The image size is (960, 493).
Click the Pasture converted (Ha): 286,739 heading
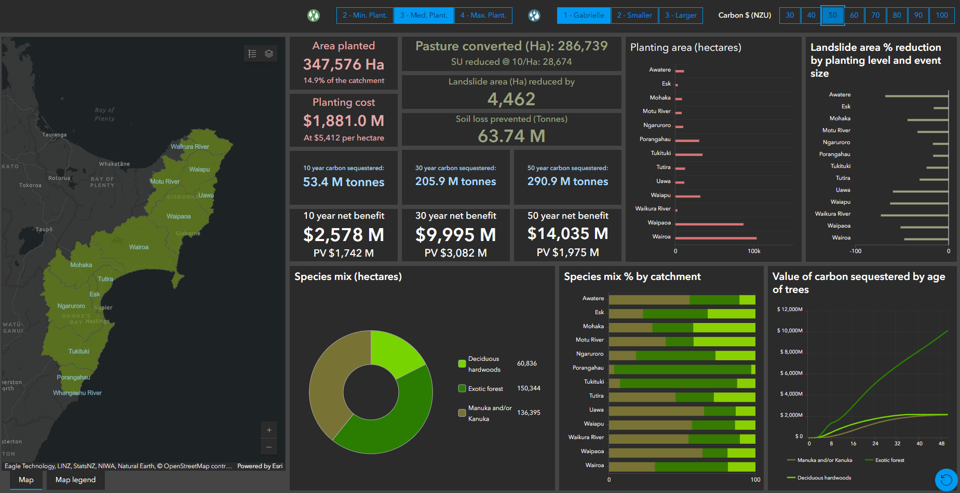511,46
